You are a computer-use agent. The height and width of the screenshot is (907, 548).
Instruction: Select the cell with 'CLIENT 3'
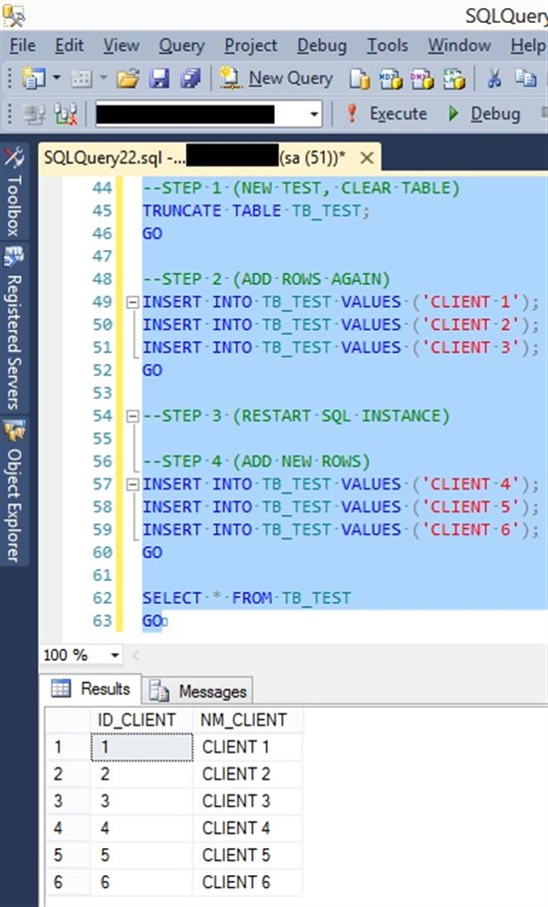click(247, 801)
